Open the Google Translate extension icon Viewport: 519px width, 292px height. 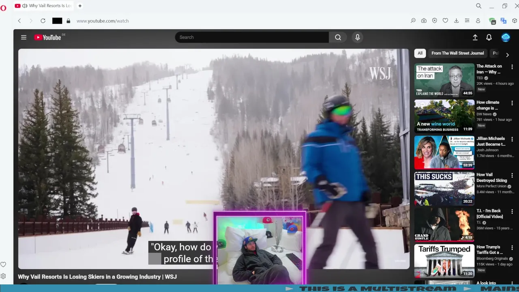pyautogui.click(x=504, y=21)
